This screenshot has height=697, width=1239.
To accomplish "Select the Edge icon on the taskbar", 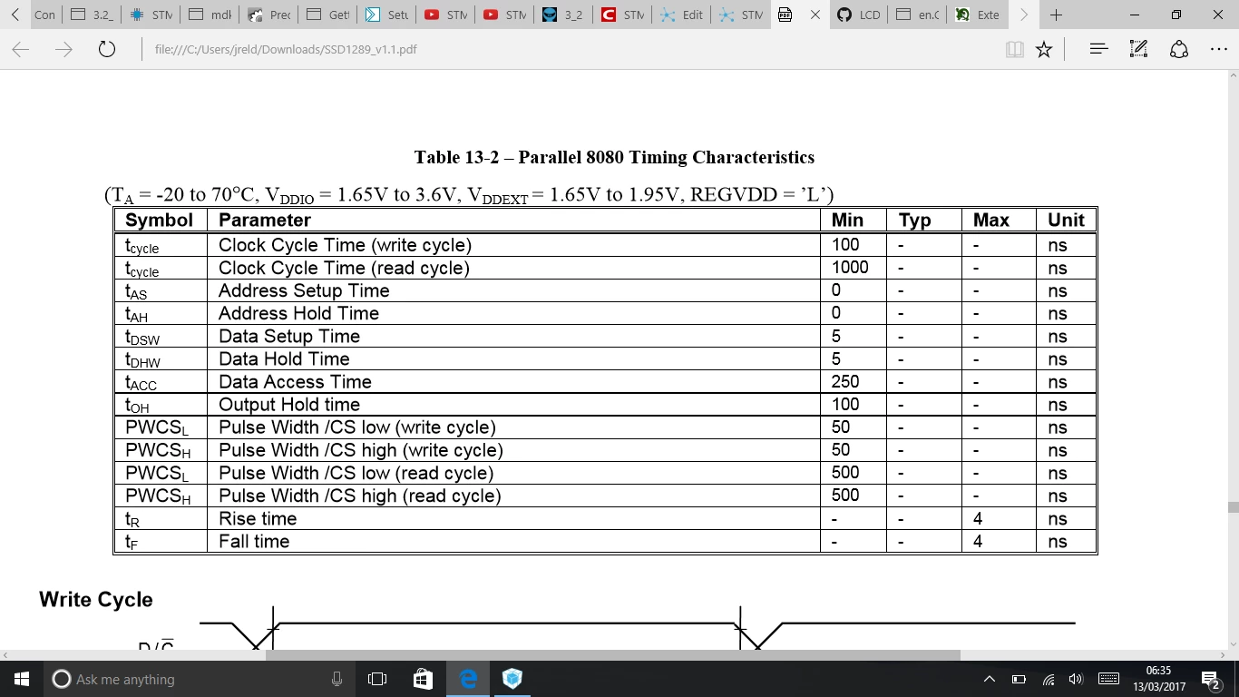I will [468, 679].
